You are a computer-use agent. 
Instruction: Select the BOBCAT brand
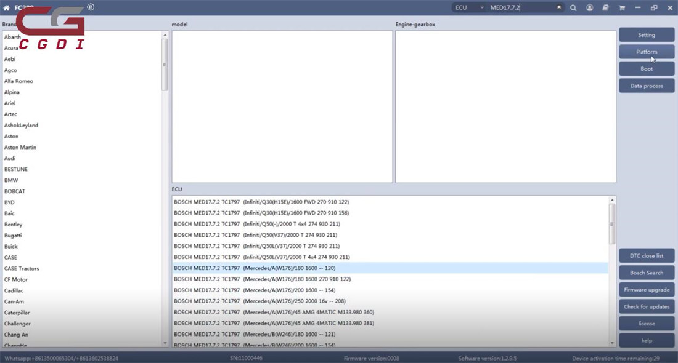click(82, 191)
